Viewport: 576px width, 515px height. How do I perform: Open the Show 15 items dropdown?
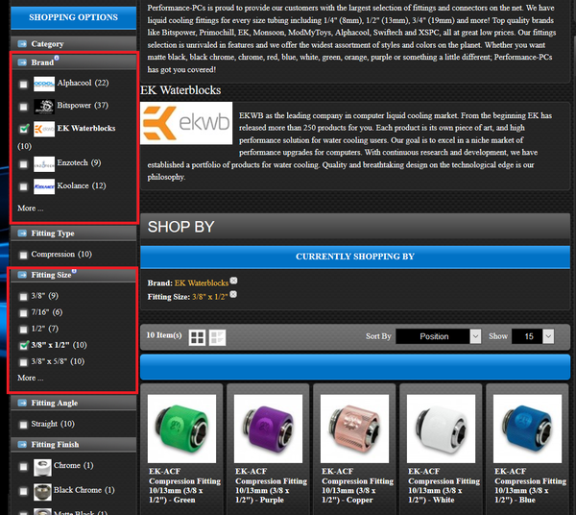[533, 336]
